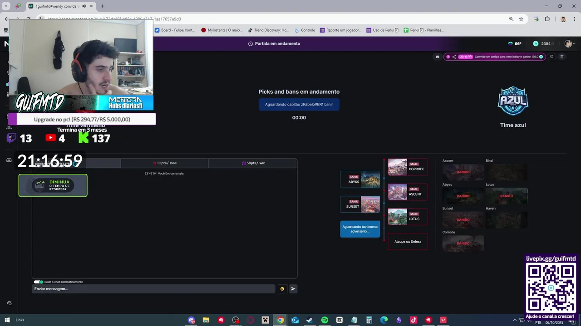Mute tab audio speaker icon
The image size is (581, 326).
click(x=84, y=6)
